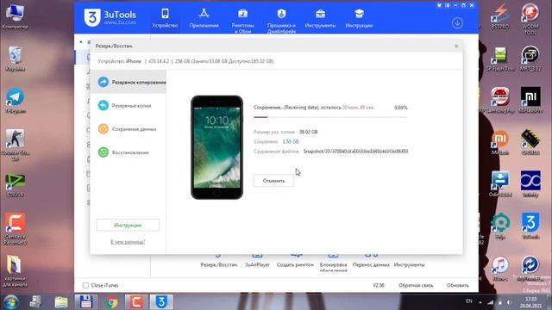
Task: Open the Рингтоны и Обои tab
Action: click(x=242, y=21)
